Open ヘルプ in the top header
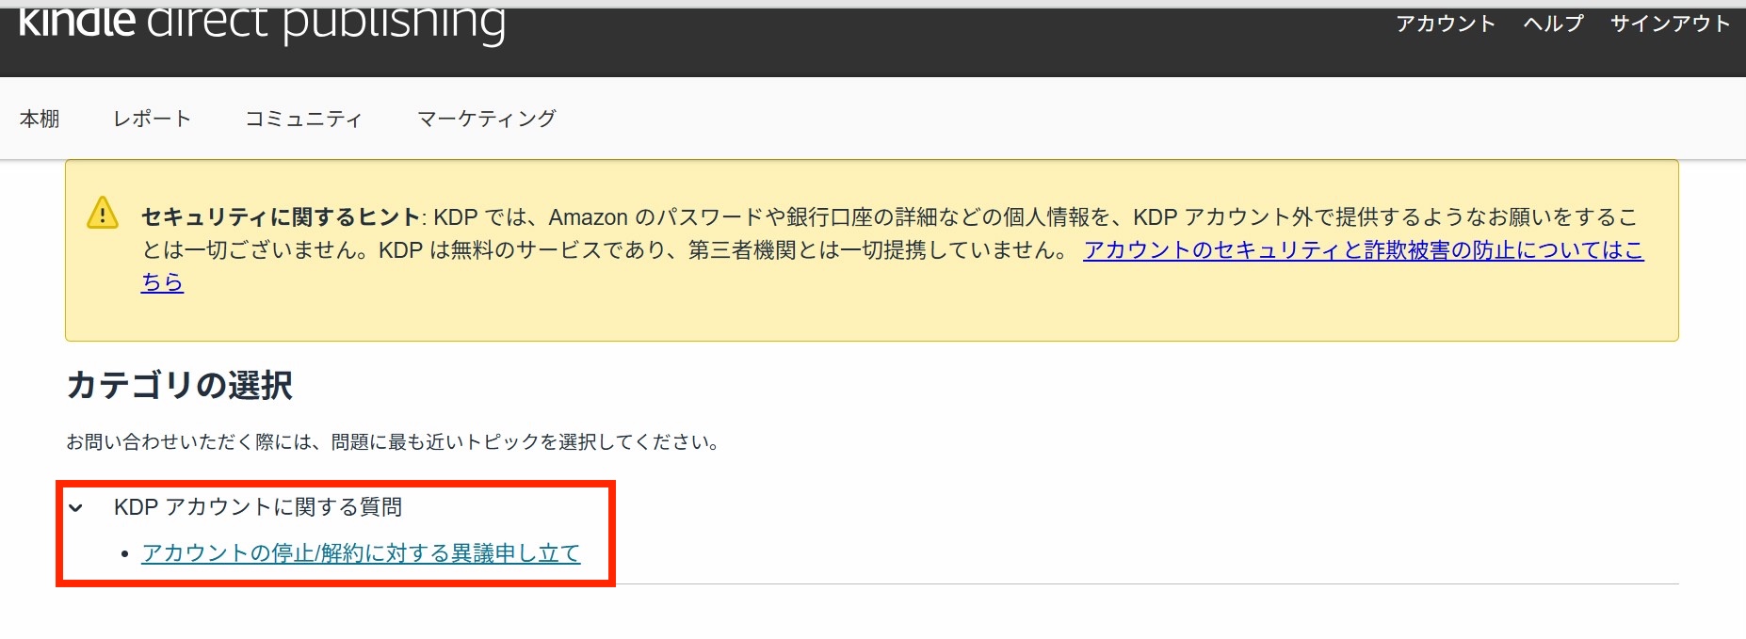The height and width of the screenshot is (639, 1746). click(1553, 24)
